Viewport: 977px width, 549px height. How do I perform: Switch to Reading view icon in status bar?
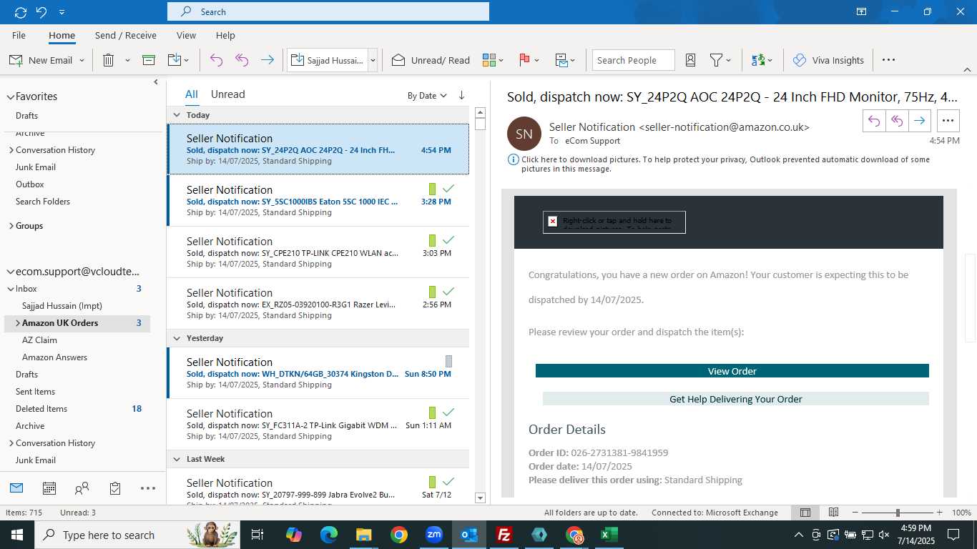833,513
